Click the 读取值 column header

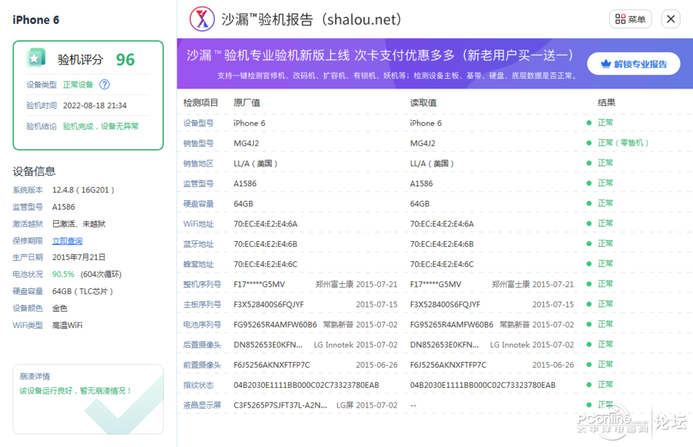423,103
